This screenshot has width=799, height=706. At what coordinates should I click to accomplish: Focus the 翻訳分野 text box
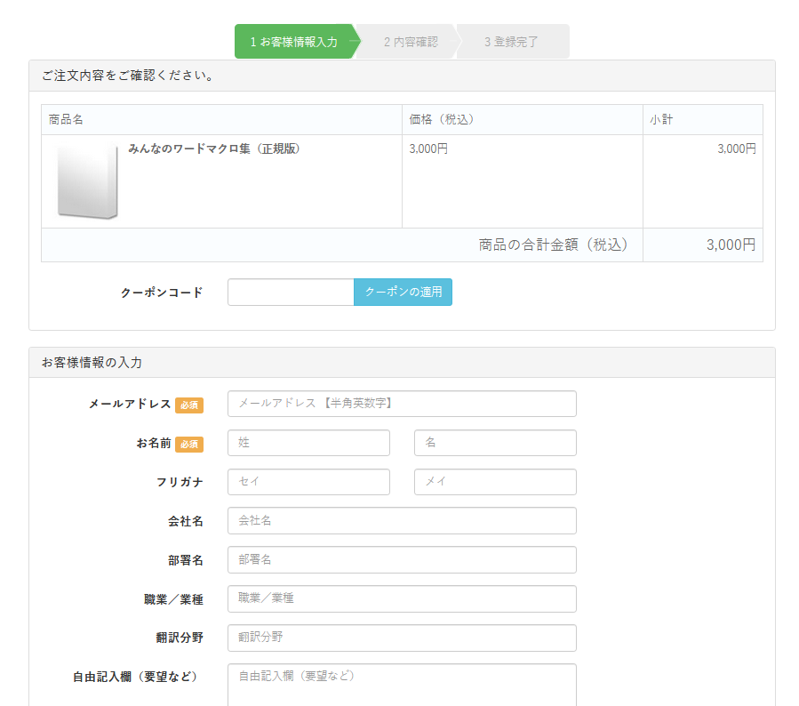pyautogui.click(x=402, y=638)
